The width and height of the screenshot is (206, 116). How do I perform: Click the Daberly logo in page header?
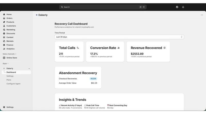pyautogui.click(x=37, y=15)
